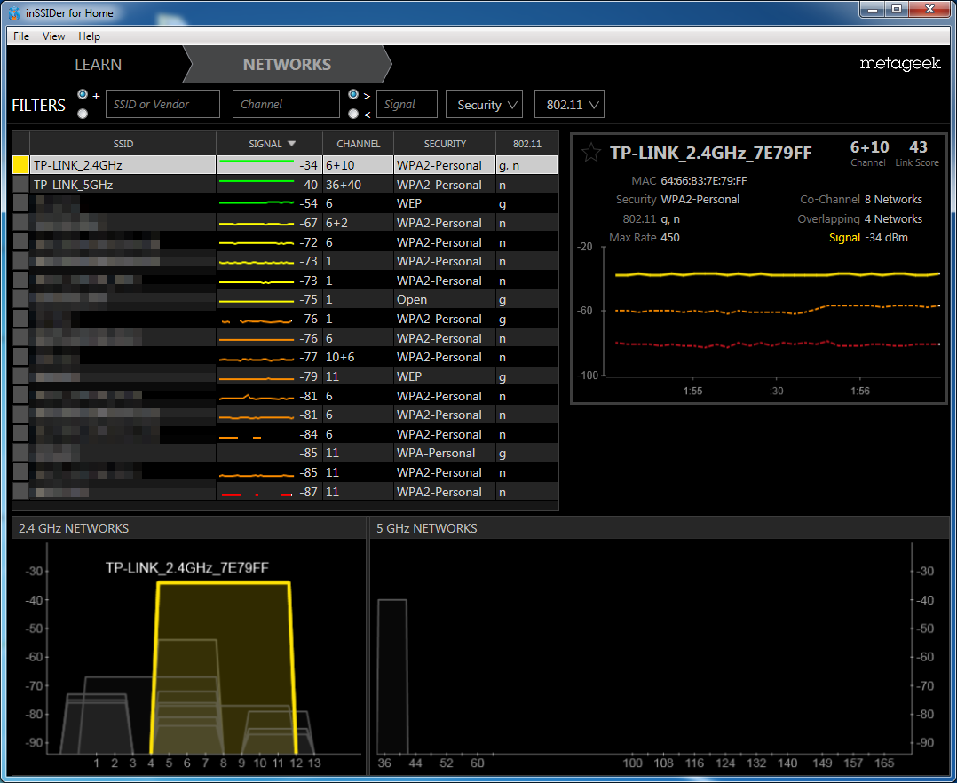Click the Link Score value 43
The image size is (957, 783).
[x=918, y=147]
